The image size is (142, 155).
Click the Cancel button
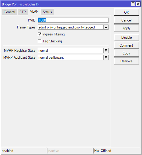pyautogui.click(x=126, y=20)
